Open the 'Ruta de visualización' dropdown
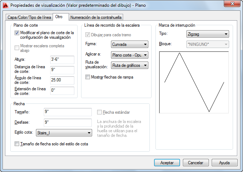The image size is (243, 172). pos(129,65)
